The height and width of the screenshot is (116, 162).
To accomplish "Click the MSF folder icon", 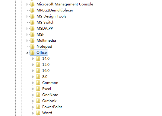I will (x=33, y=34).
